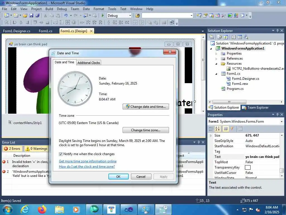Viewport: 286px width, 215px height.
Task: Save the current file with the floppy icon
Action: [31, 16]
